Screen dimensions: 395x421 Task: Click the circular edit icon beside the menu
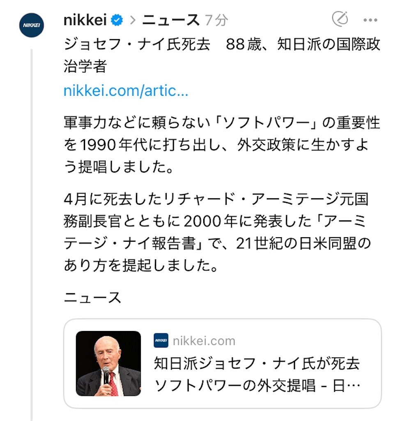click(340, 19)
